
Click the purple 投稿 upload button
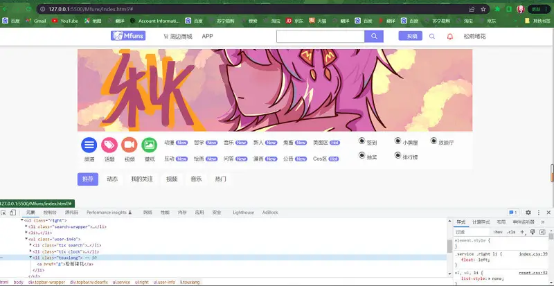(x=411, y=36)
